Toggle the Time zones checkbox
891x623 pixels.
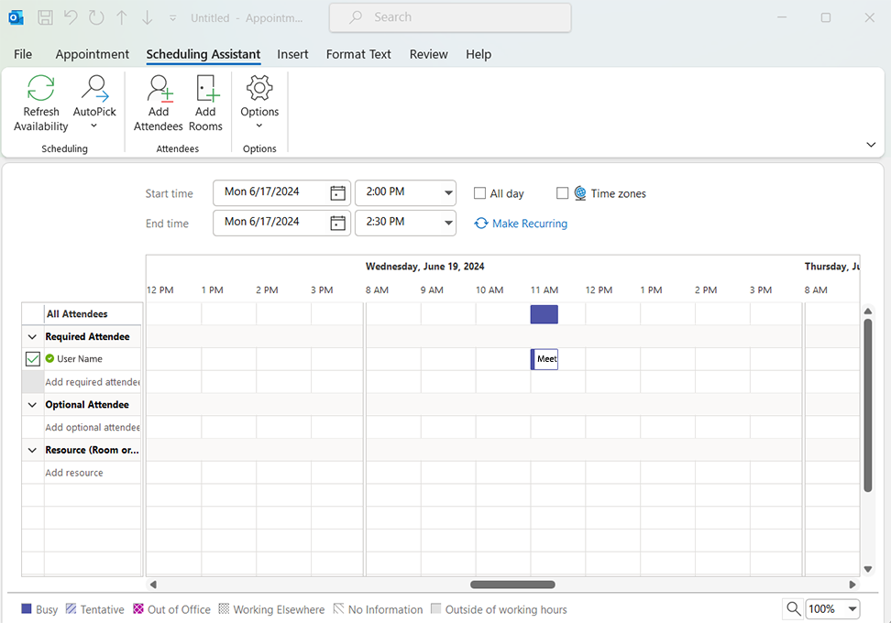[x=563, y=193]
